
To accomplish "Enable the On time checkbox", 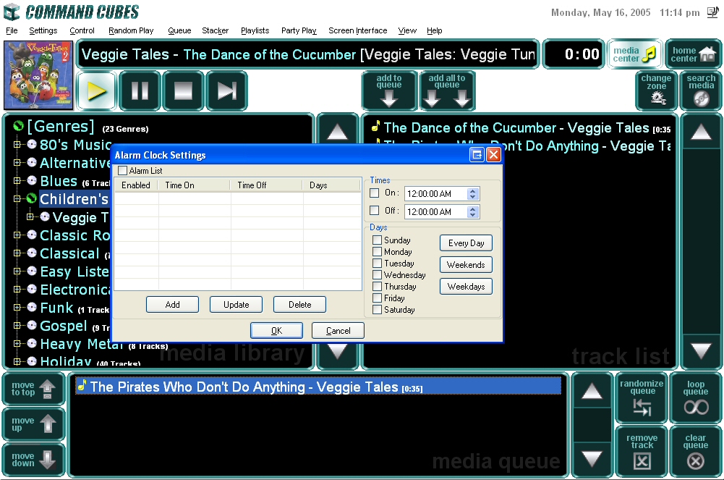I will pyautogui.click(x=375, y=193).
